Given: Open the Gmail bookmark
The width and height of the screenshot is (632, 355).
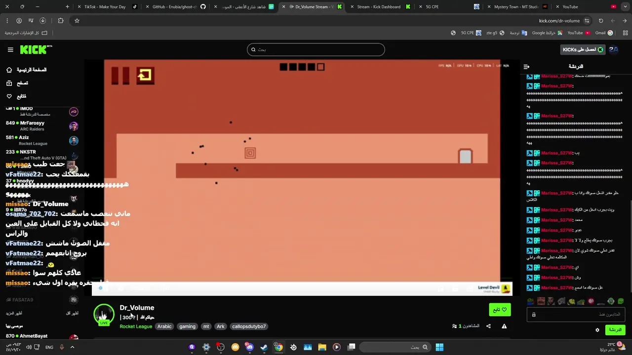Looking at the screenshot, I should 603,33.
